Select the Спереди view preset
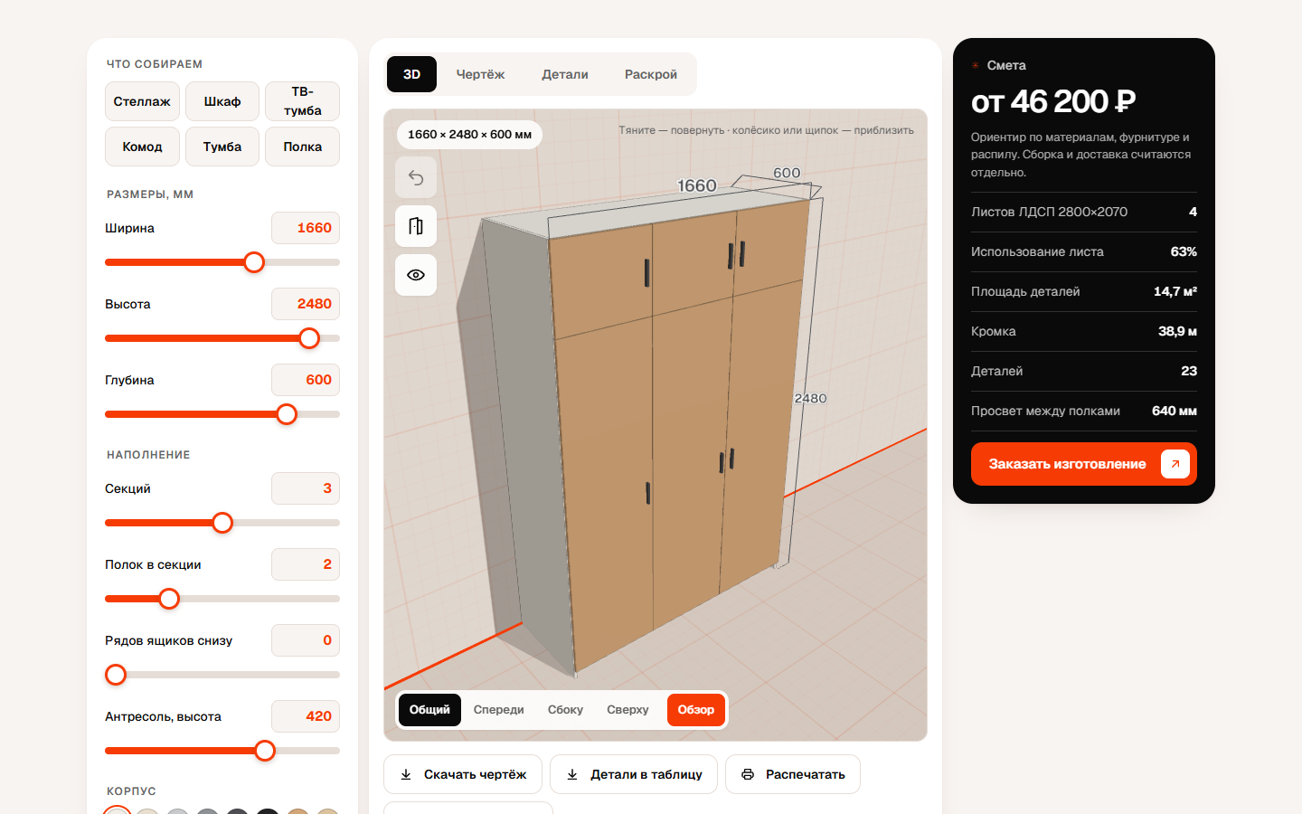The image size is (1302, 814). [498, 710]
